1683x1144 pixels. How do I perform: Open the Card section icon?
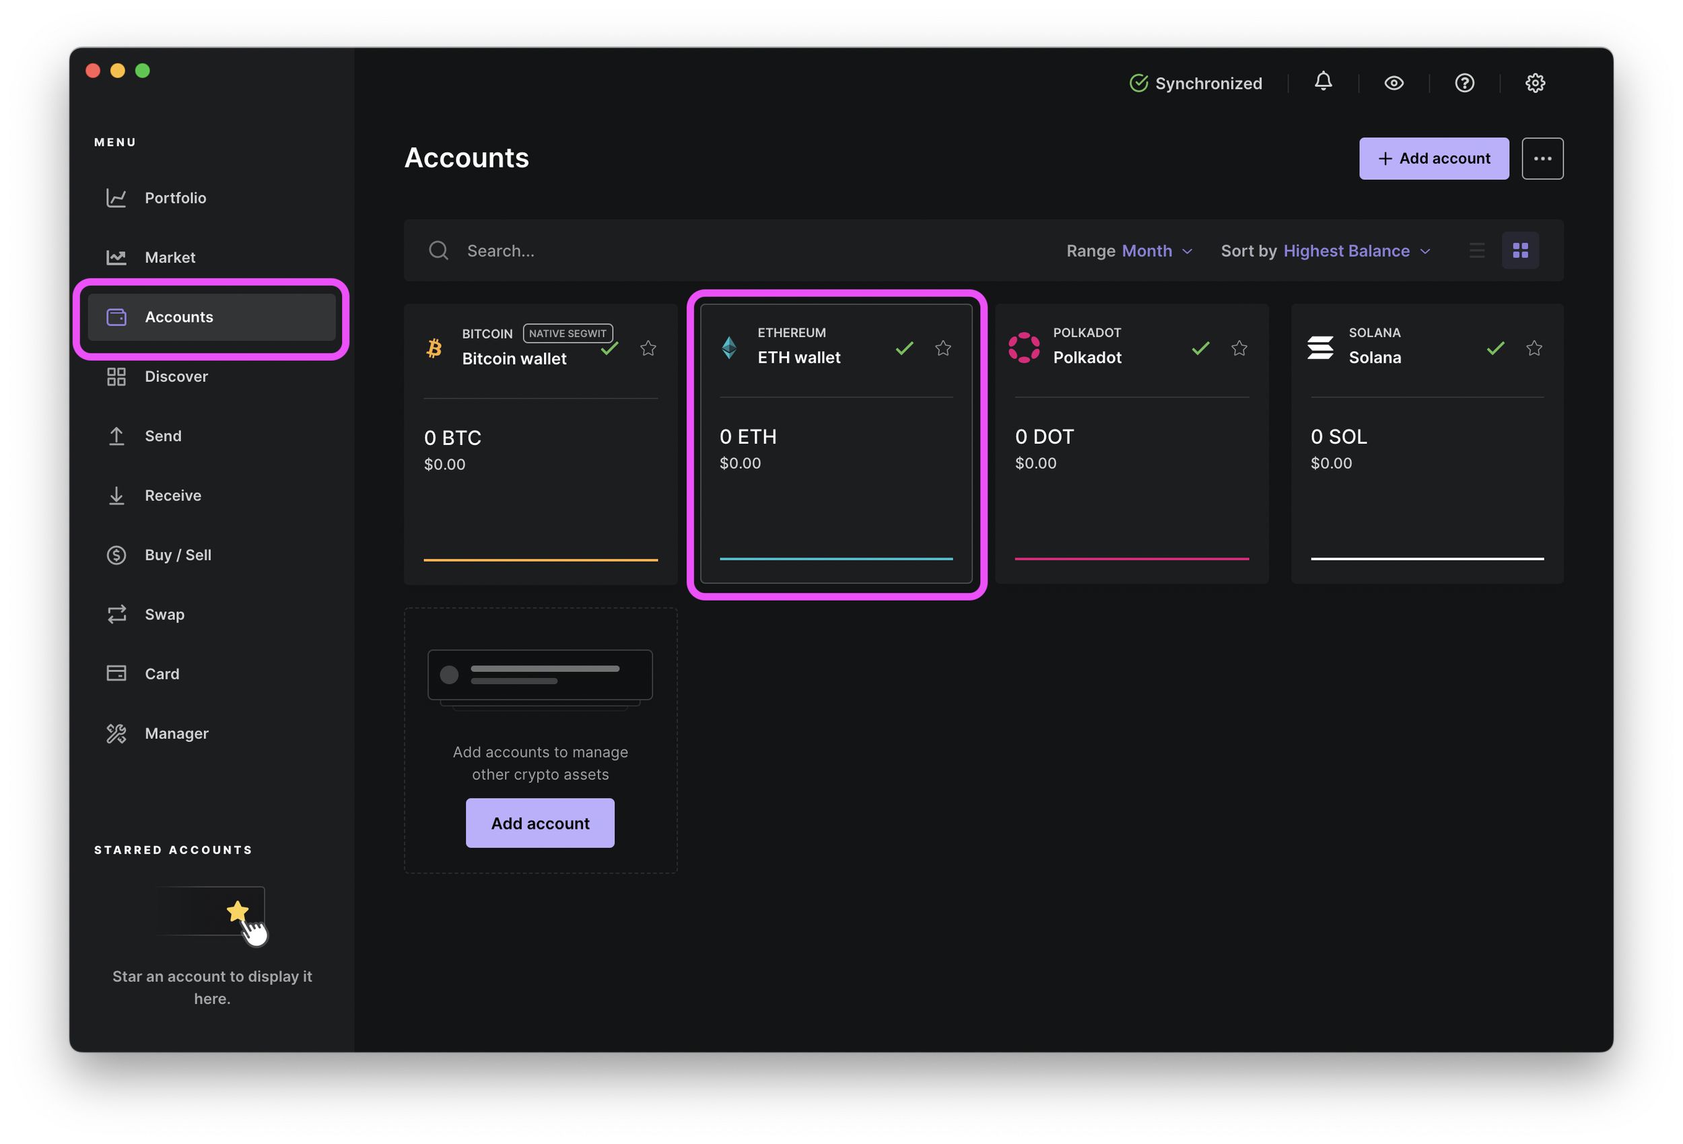tap(116, 673)
